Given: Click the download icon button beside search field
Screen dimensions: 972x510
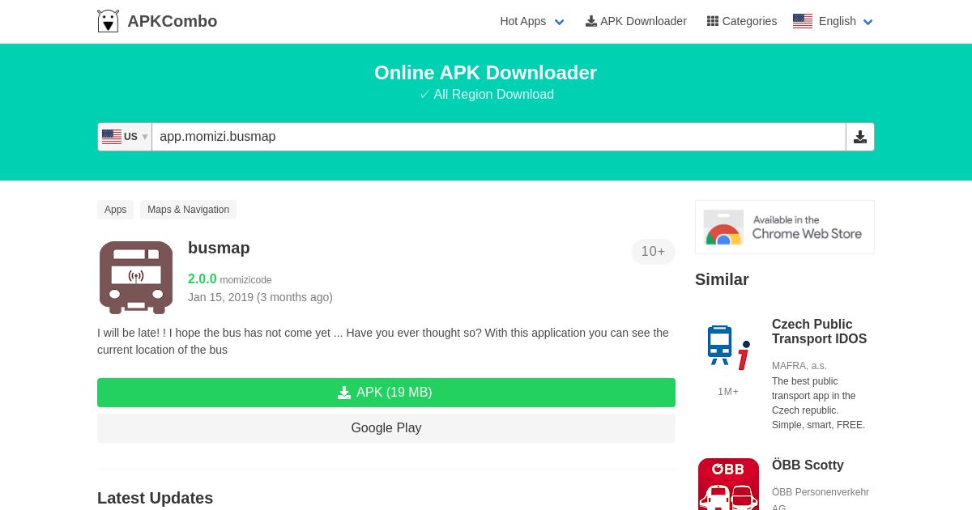Looking at the screenshot, I should pos(860,137).
